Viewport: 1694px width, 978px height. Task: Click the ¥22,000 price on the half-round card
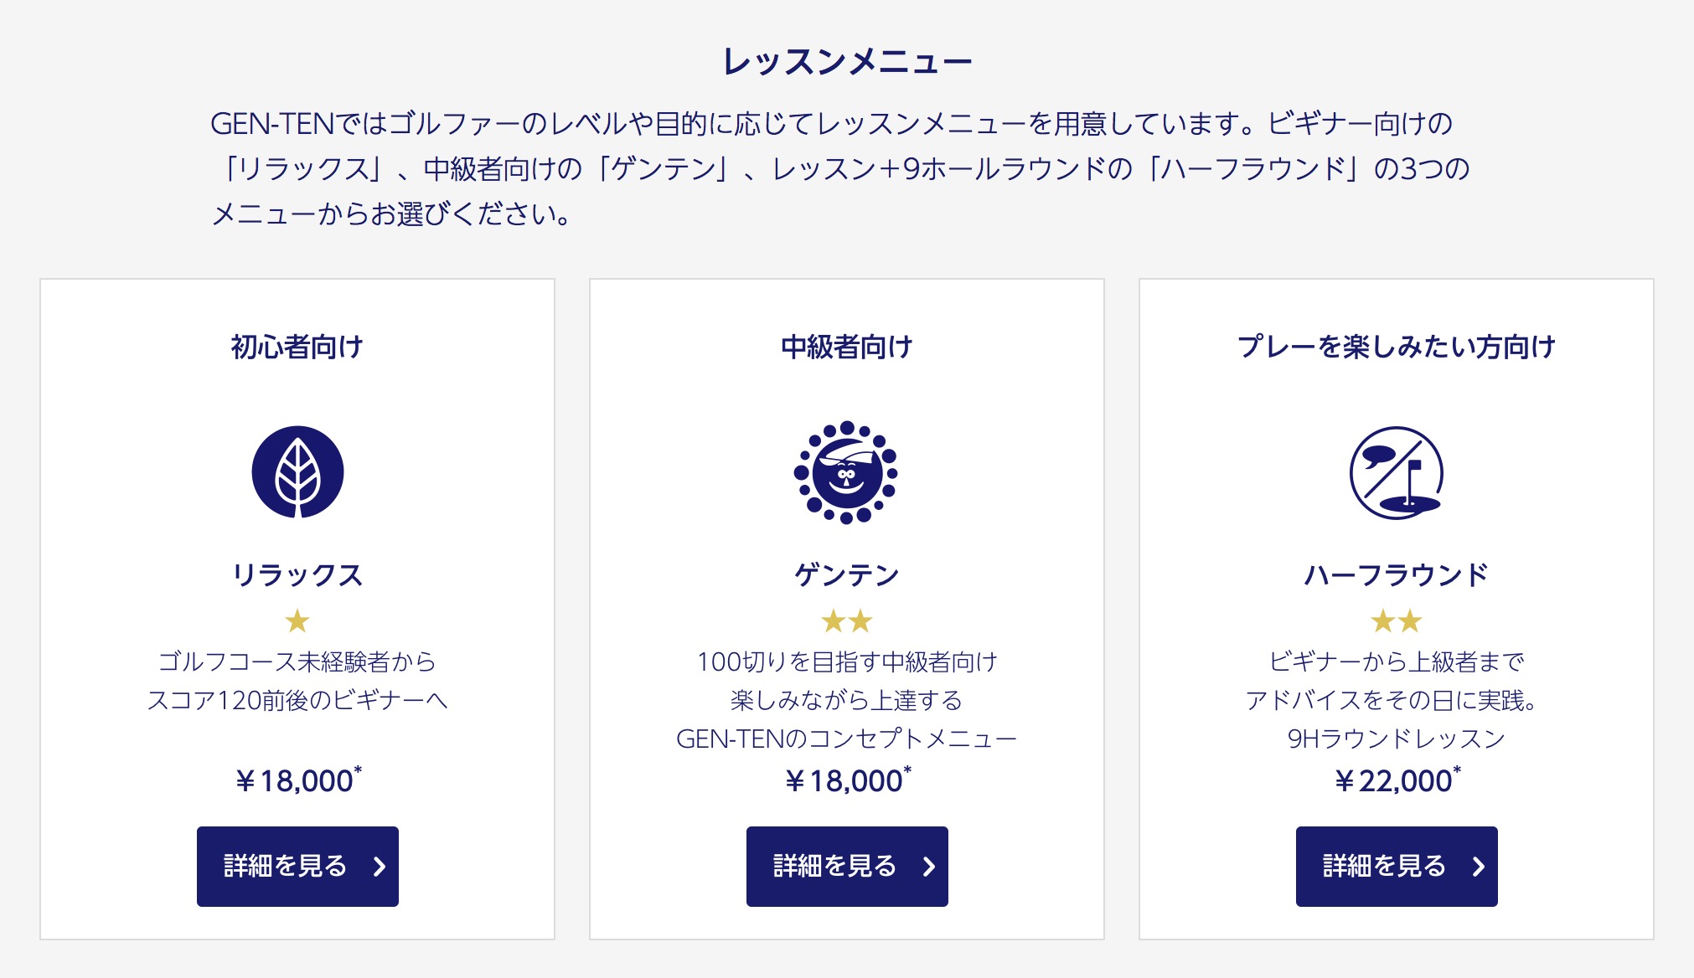click(1397, 780)
